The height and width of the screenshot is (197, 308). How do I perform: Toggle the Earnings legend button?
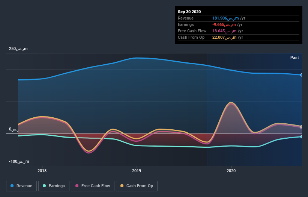coord(54,186)
